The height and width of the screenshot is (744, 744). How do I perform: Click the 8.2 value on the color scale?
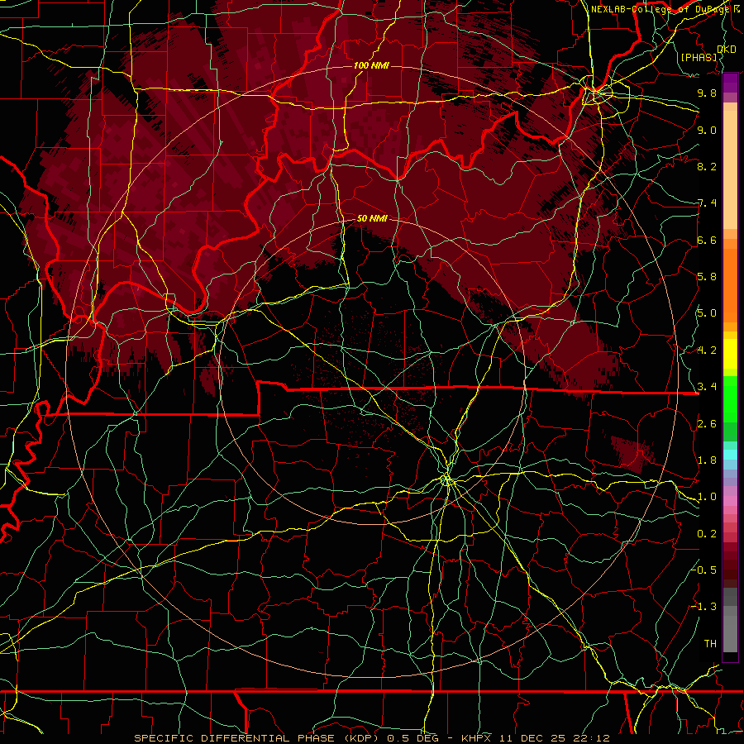click(x=707, y=166)
